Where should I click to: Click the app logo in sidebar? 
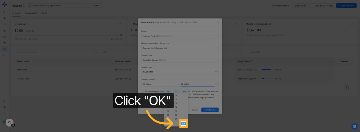[x=4, y=4]
